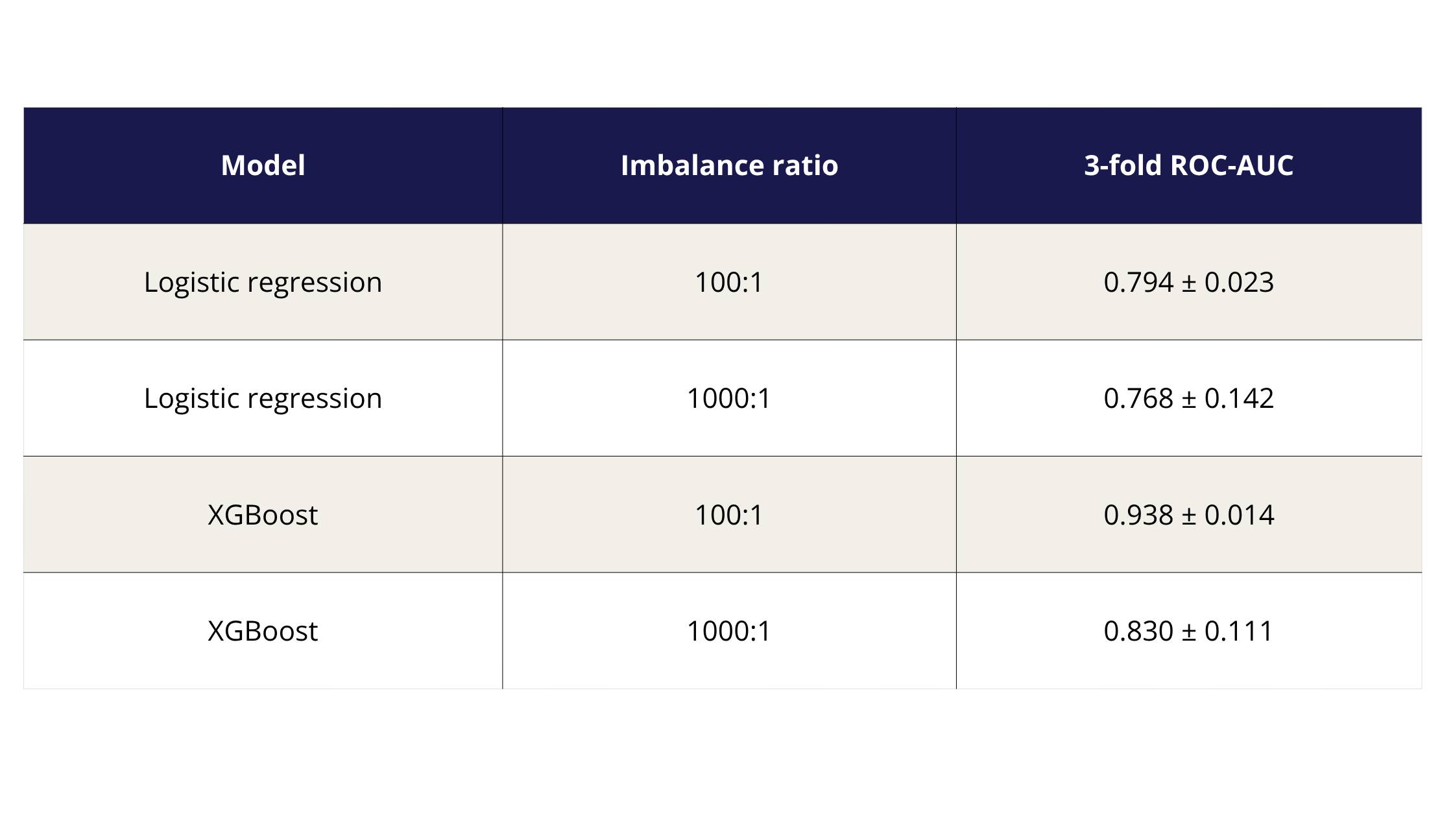Select the 0.830 ± 0.111 score cell
The image size is (1453, 817).
pos(1188,630)
